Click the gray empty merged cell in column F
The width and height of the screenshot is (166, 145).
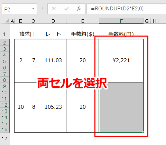(121, 107)
